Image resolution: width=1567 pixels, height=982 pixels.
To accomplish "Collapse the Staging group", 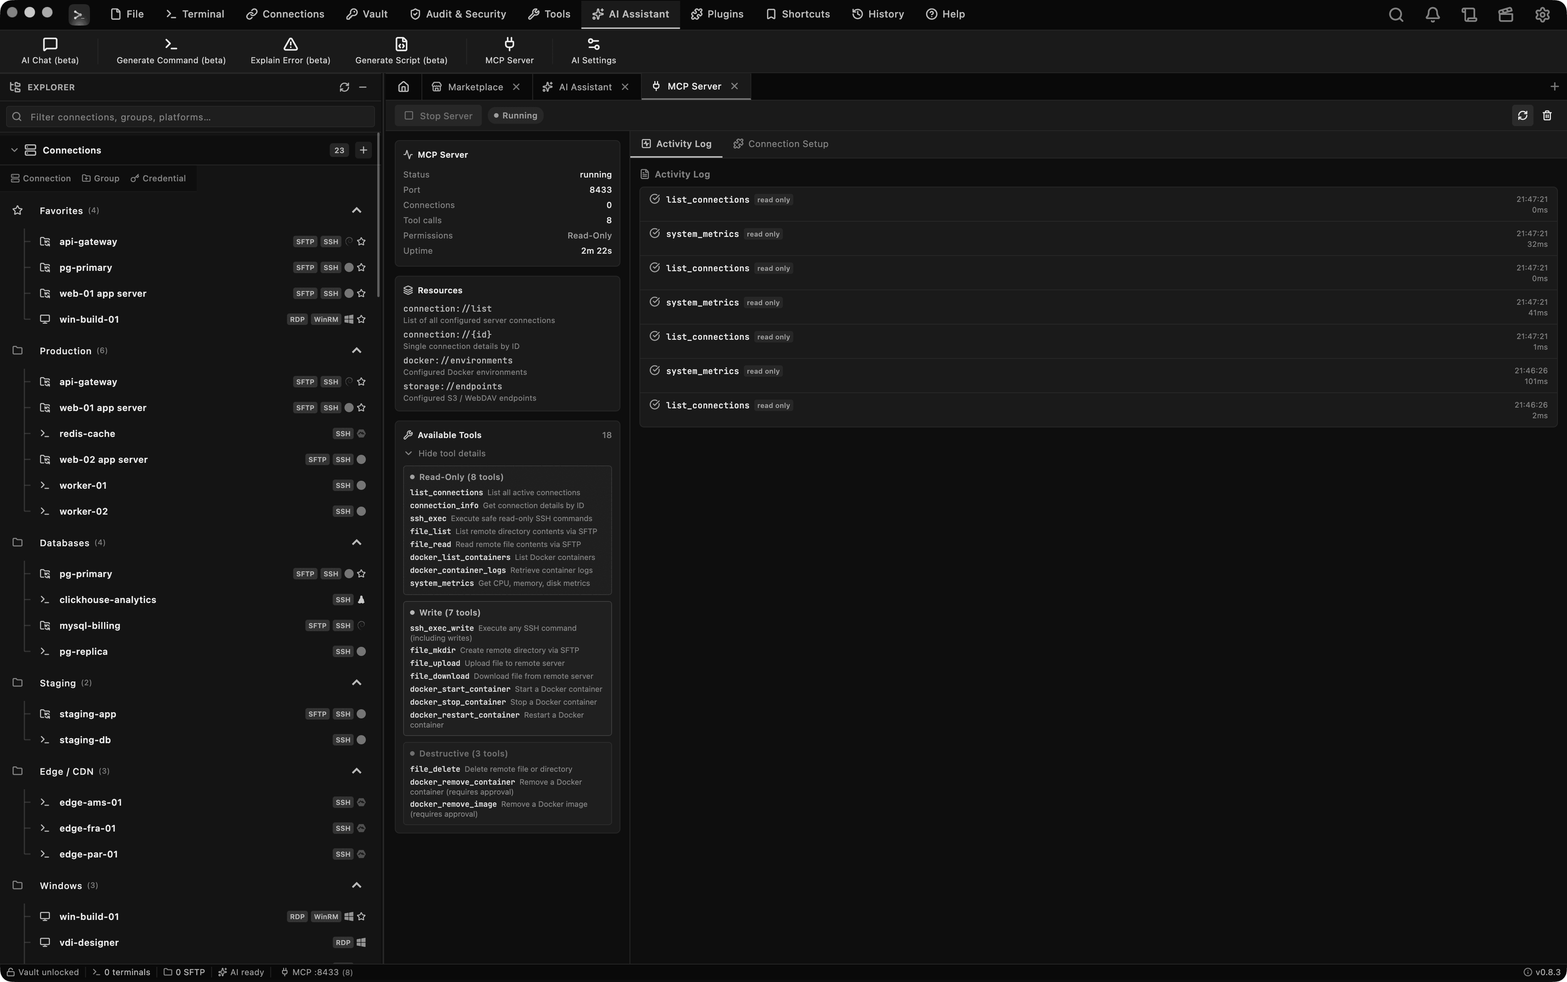I will (x=357, y=683).
